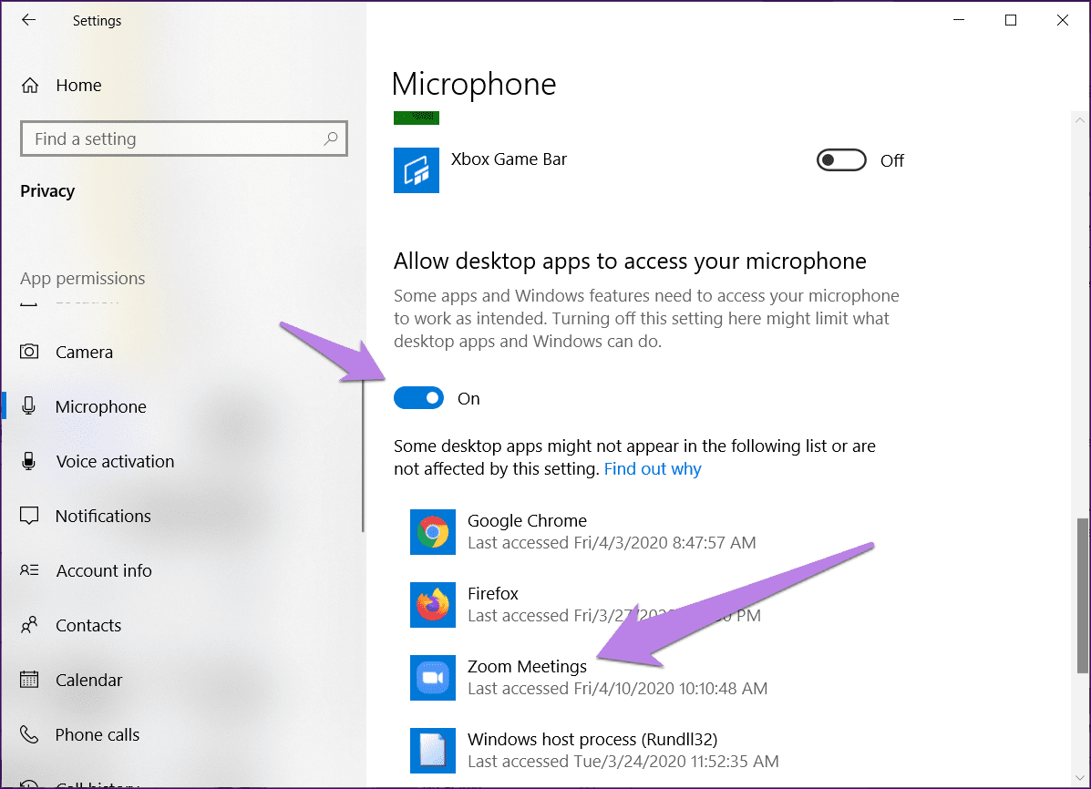
Task: Click the Privacy section heading
Action: tap(47, 191)
